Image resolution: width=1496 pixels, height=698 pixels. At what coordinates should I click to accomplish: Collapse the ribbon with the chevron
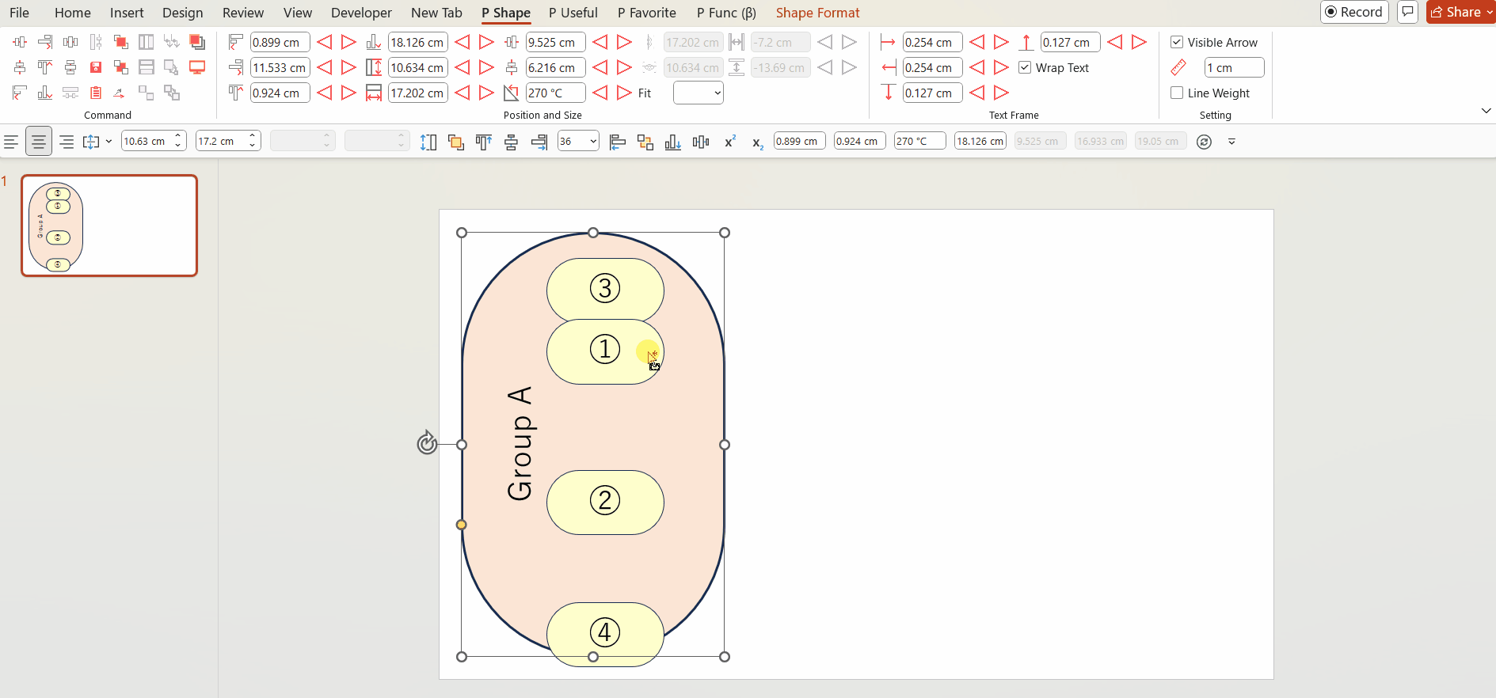click(1486, 111)
